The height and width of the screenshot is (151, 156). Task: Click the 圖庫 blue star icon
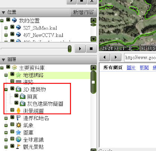(x=18, y=132)
